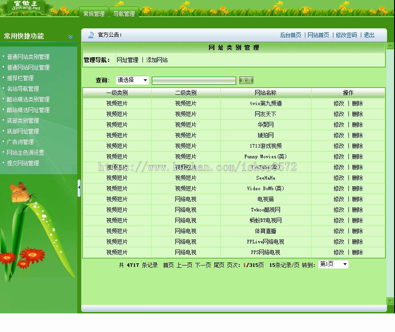Click the dzwang.net logo at top left

[27, 6]
